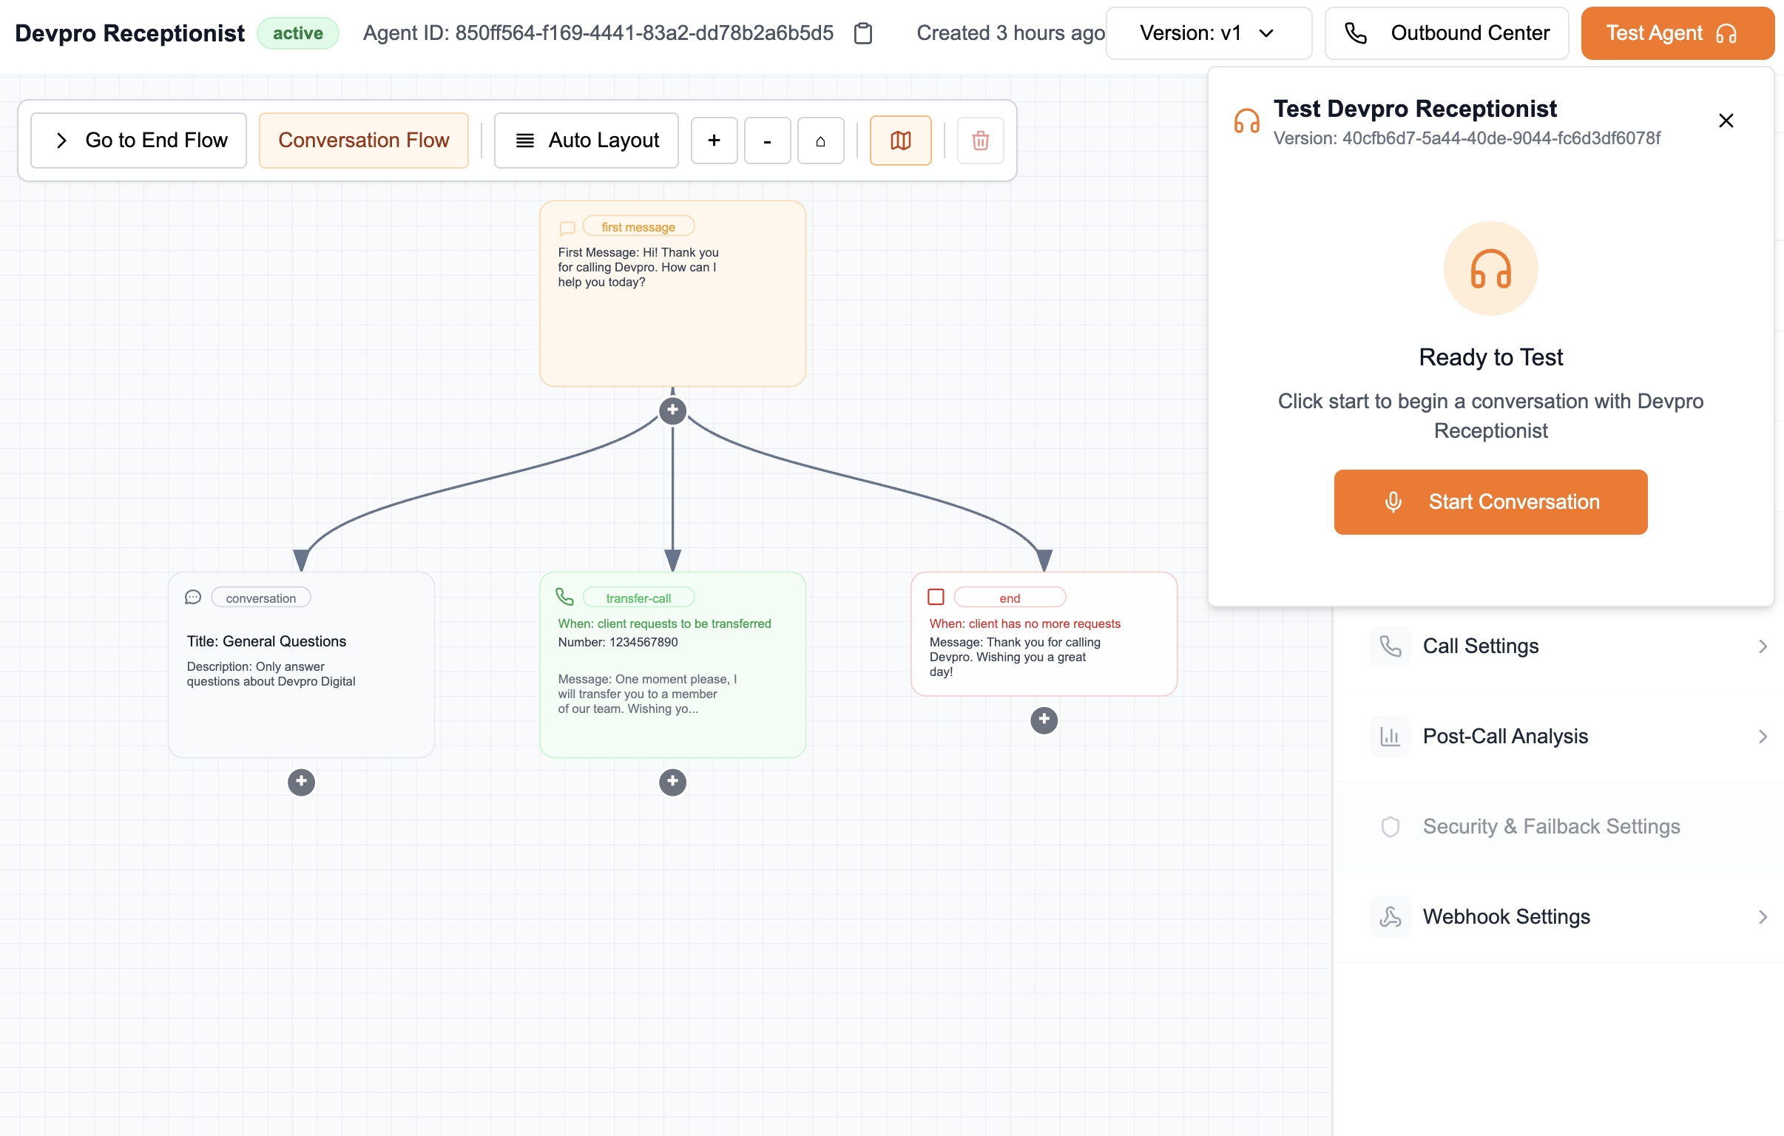Add node below end node
1784x1136 pixels.
click(1044, 720)
